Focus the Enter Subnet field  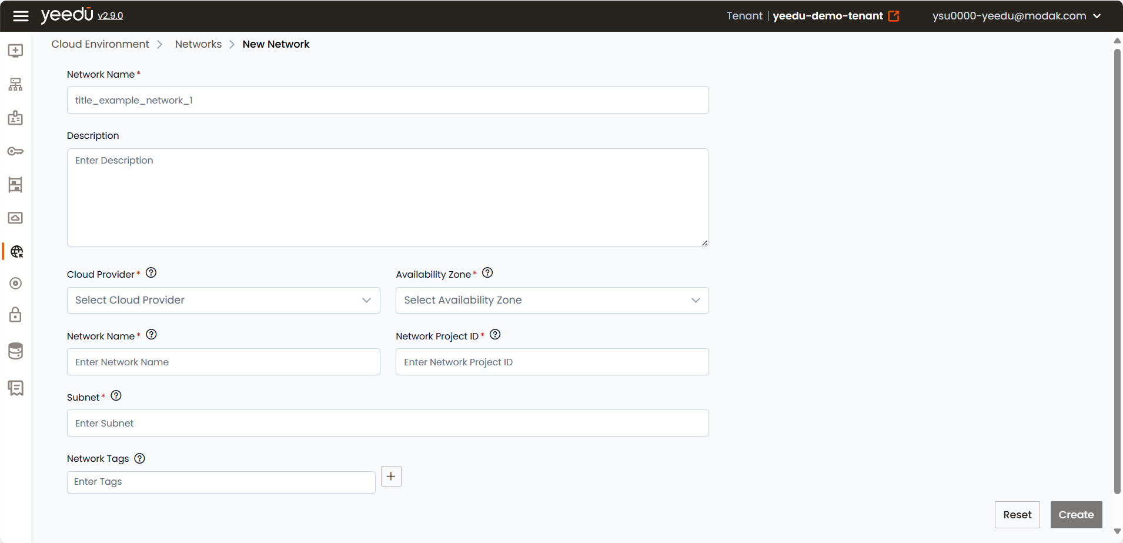click(387, 423)
